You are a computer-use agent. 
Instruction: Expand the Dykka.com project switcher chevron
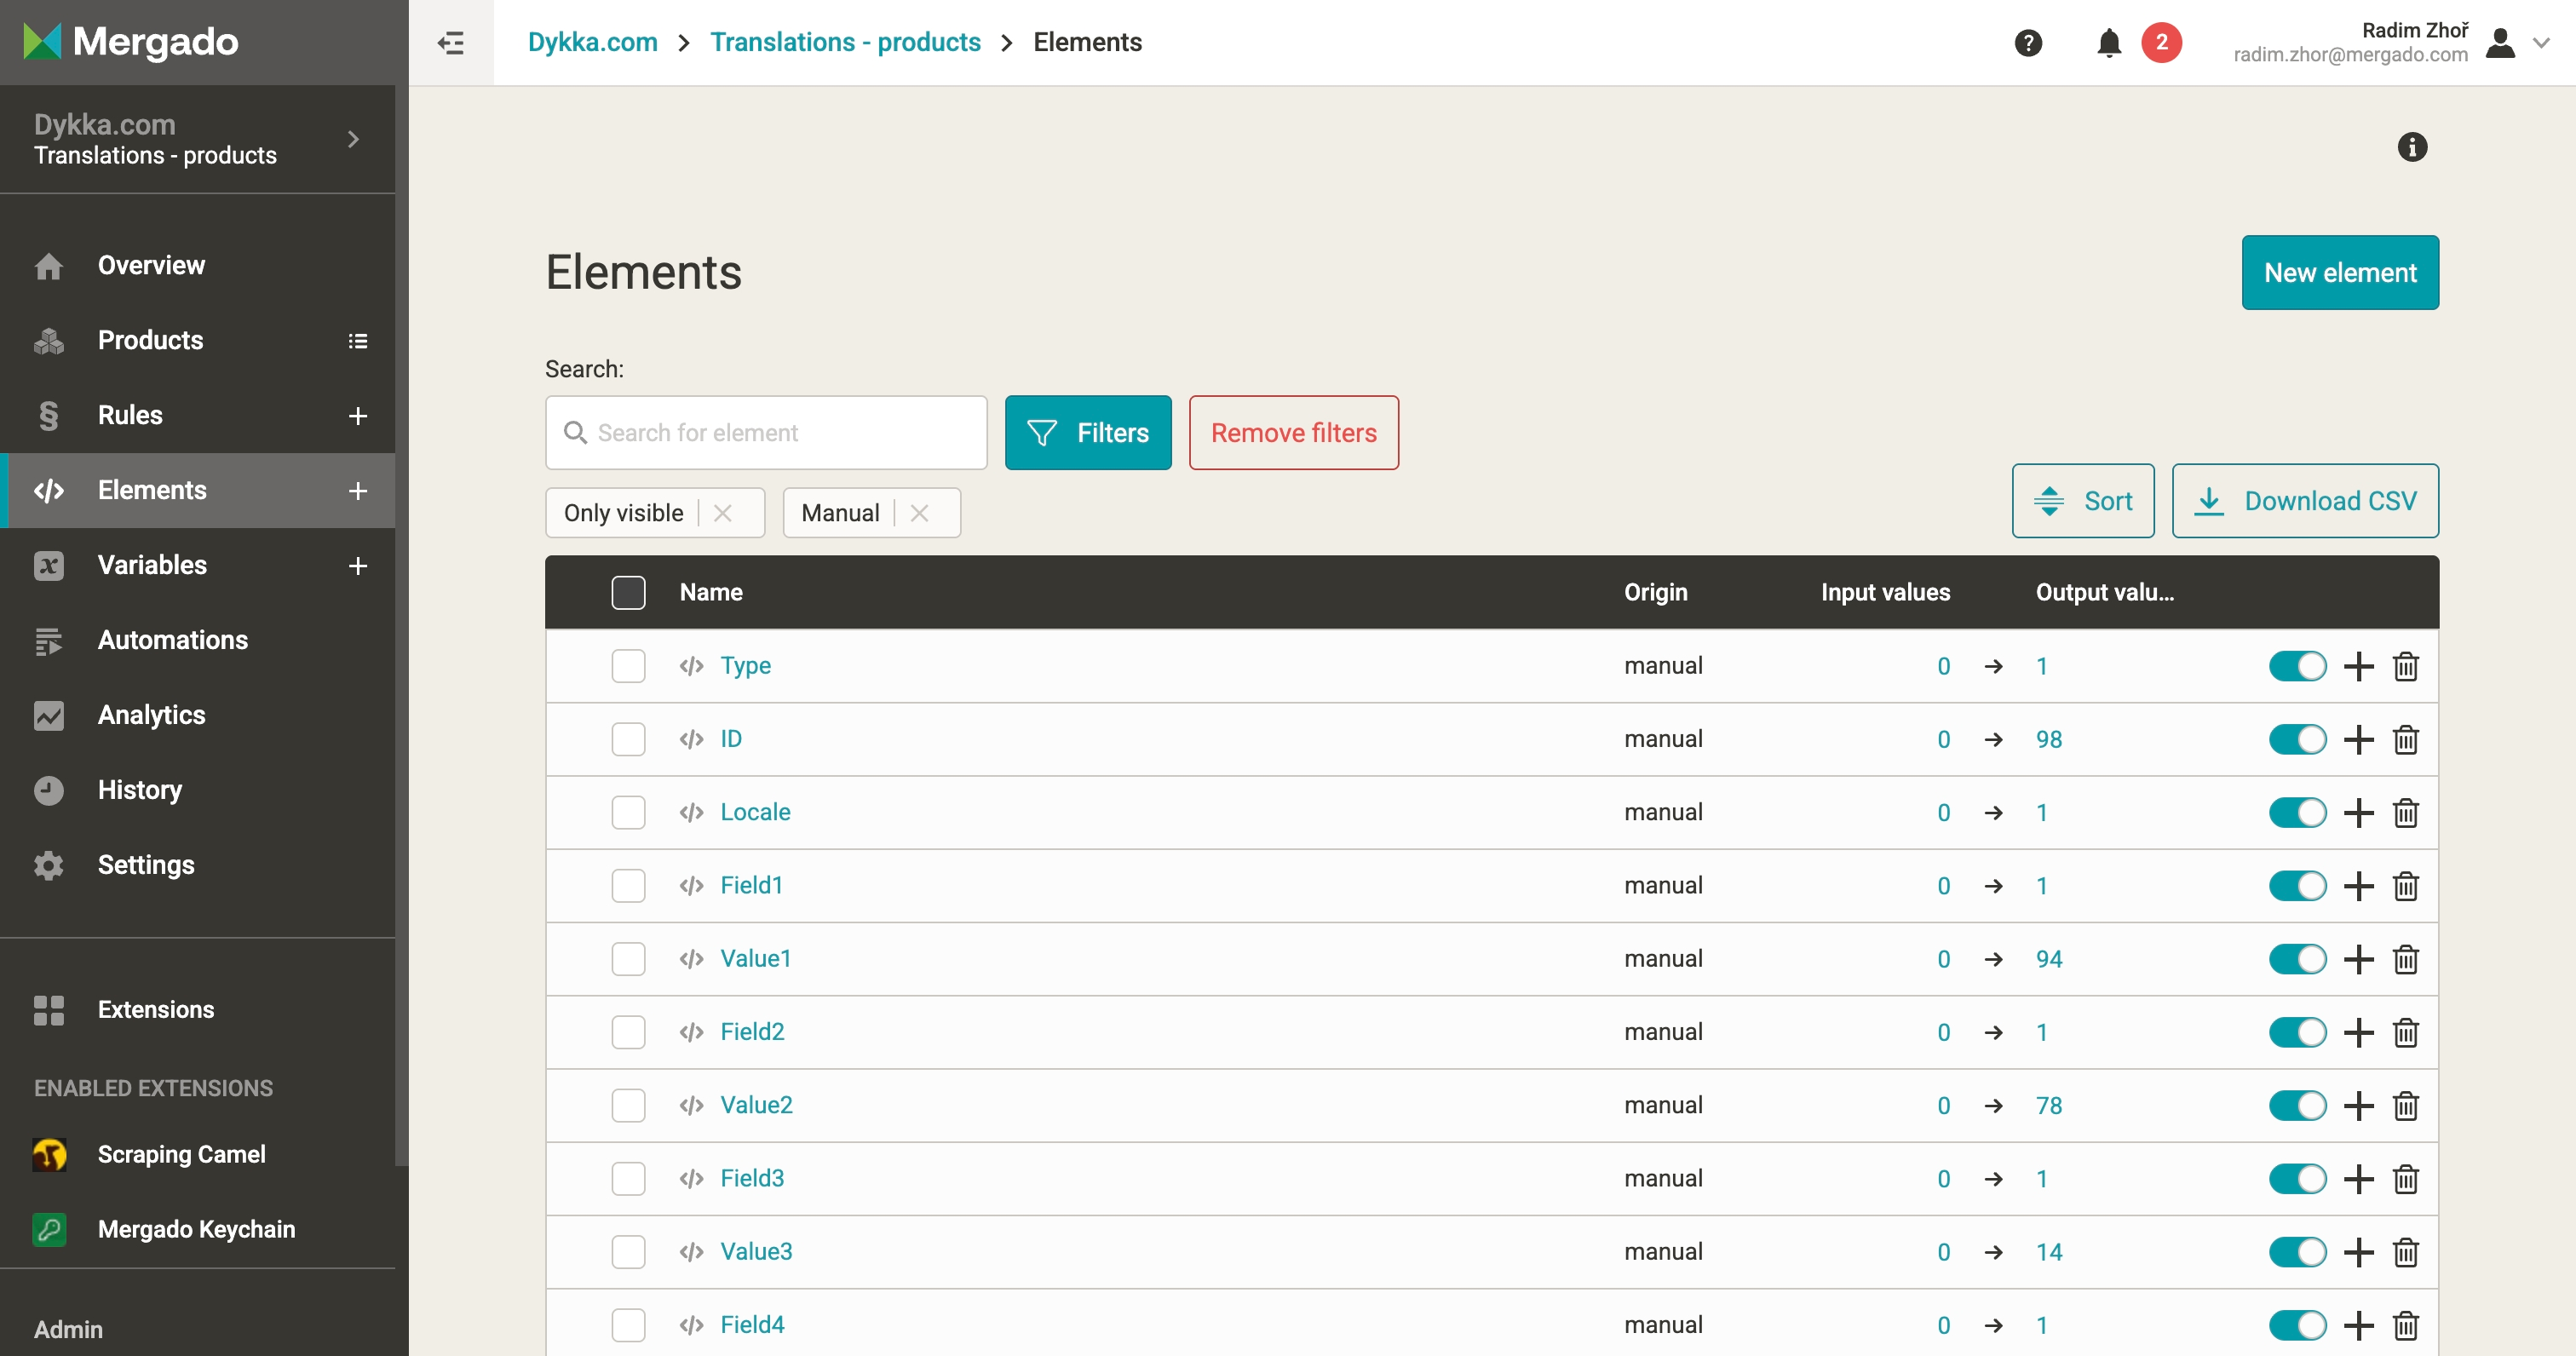(352, 139)
